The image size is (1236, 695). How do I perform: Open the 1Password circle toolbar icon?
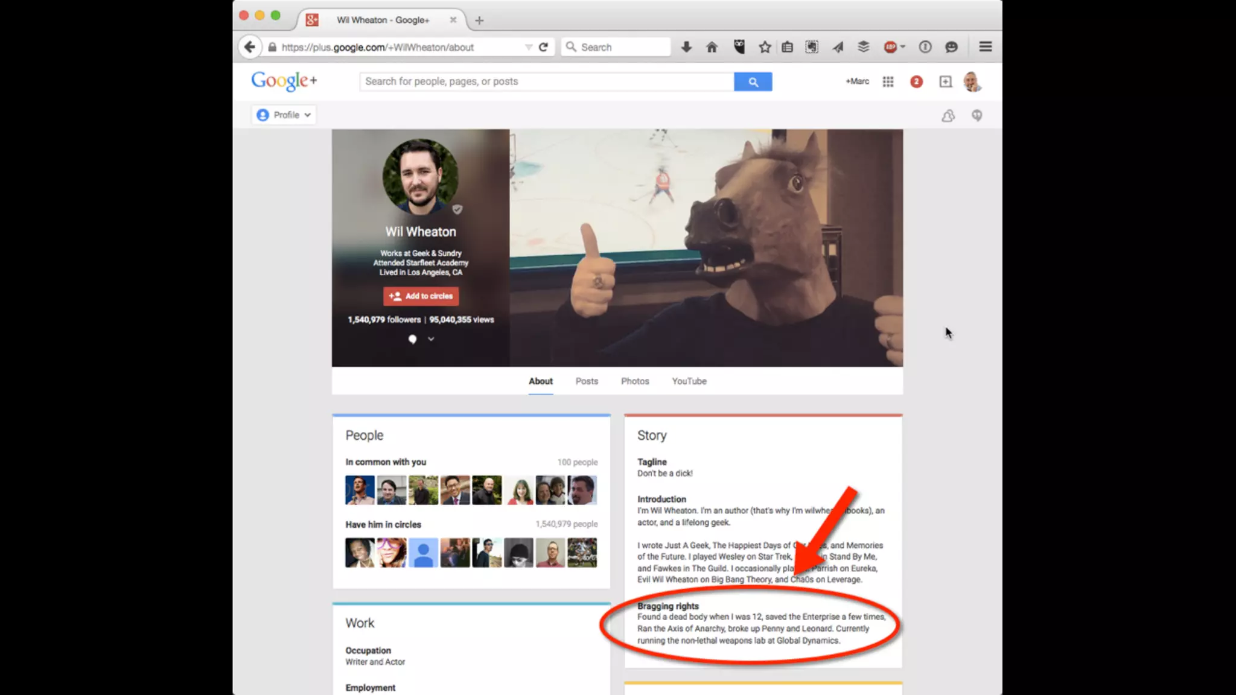(925, 47)
